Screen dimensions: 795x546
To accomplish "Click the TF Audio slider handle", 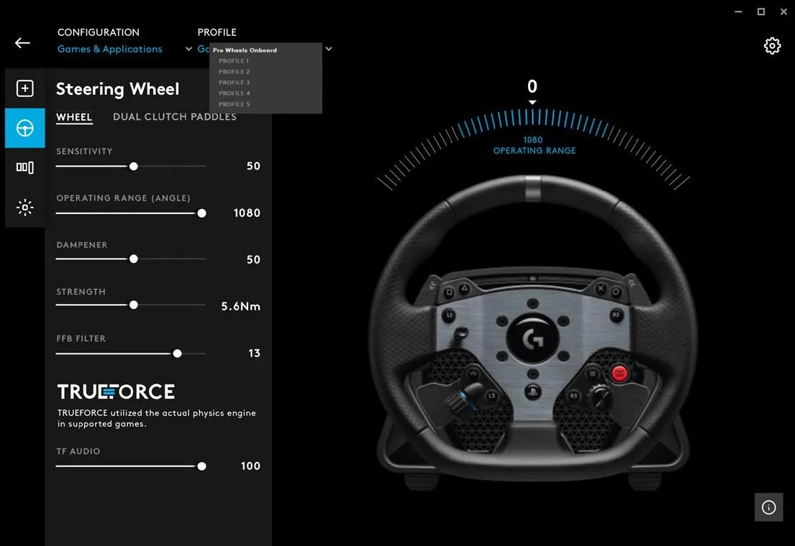I will (201, 466).
